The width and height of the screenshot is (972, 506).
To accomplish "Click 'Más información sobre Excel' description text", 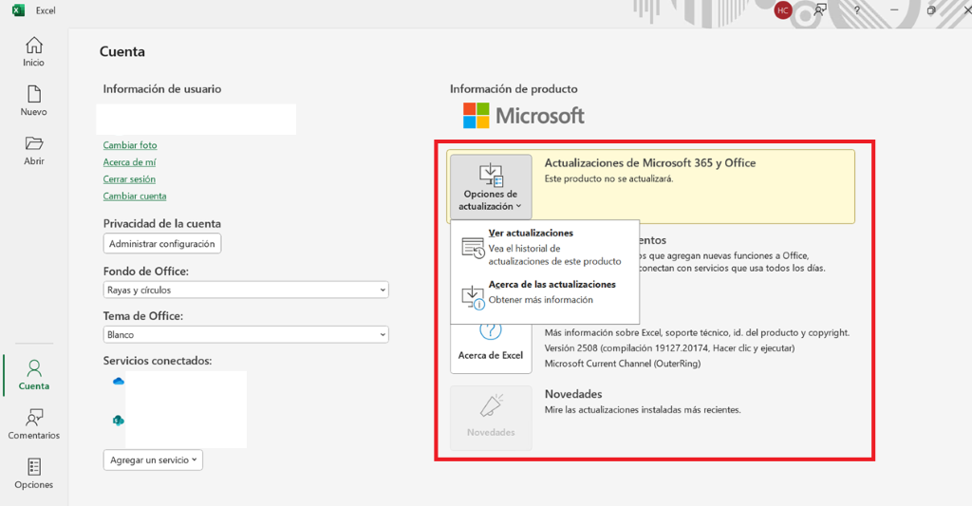I will [x=697, y=332].
